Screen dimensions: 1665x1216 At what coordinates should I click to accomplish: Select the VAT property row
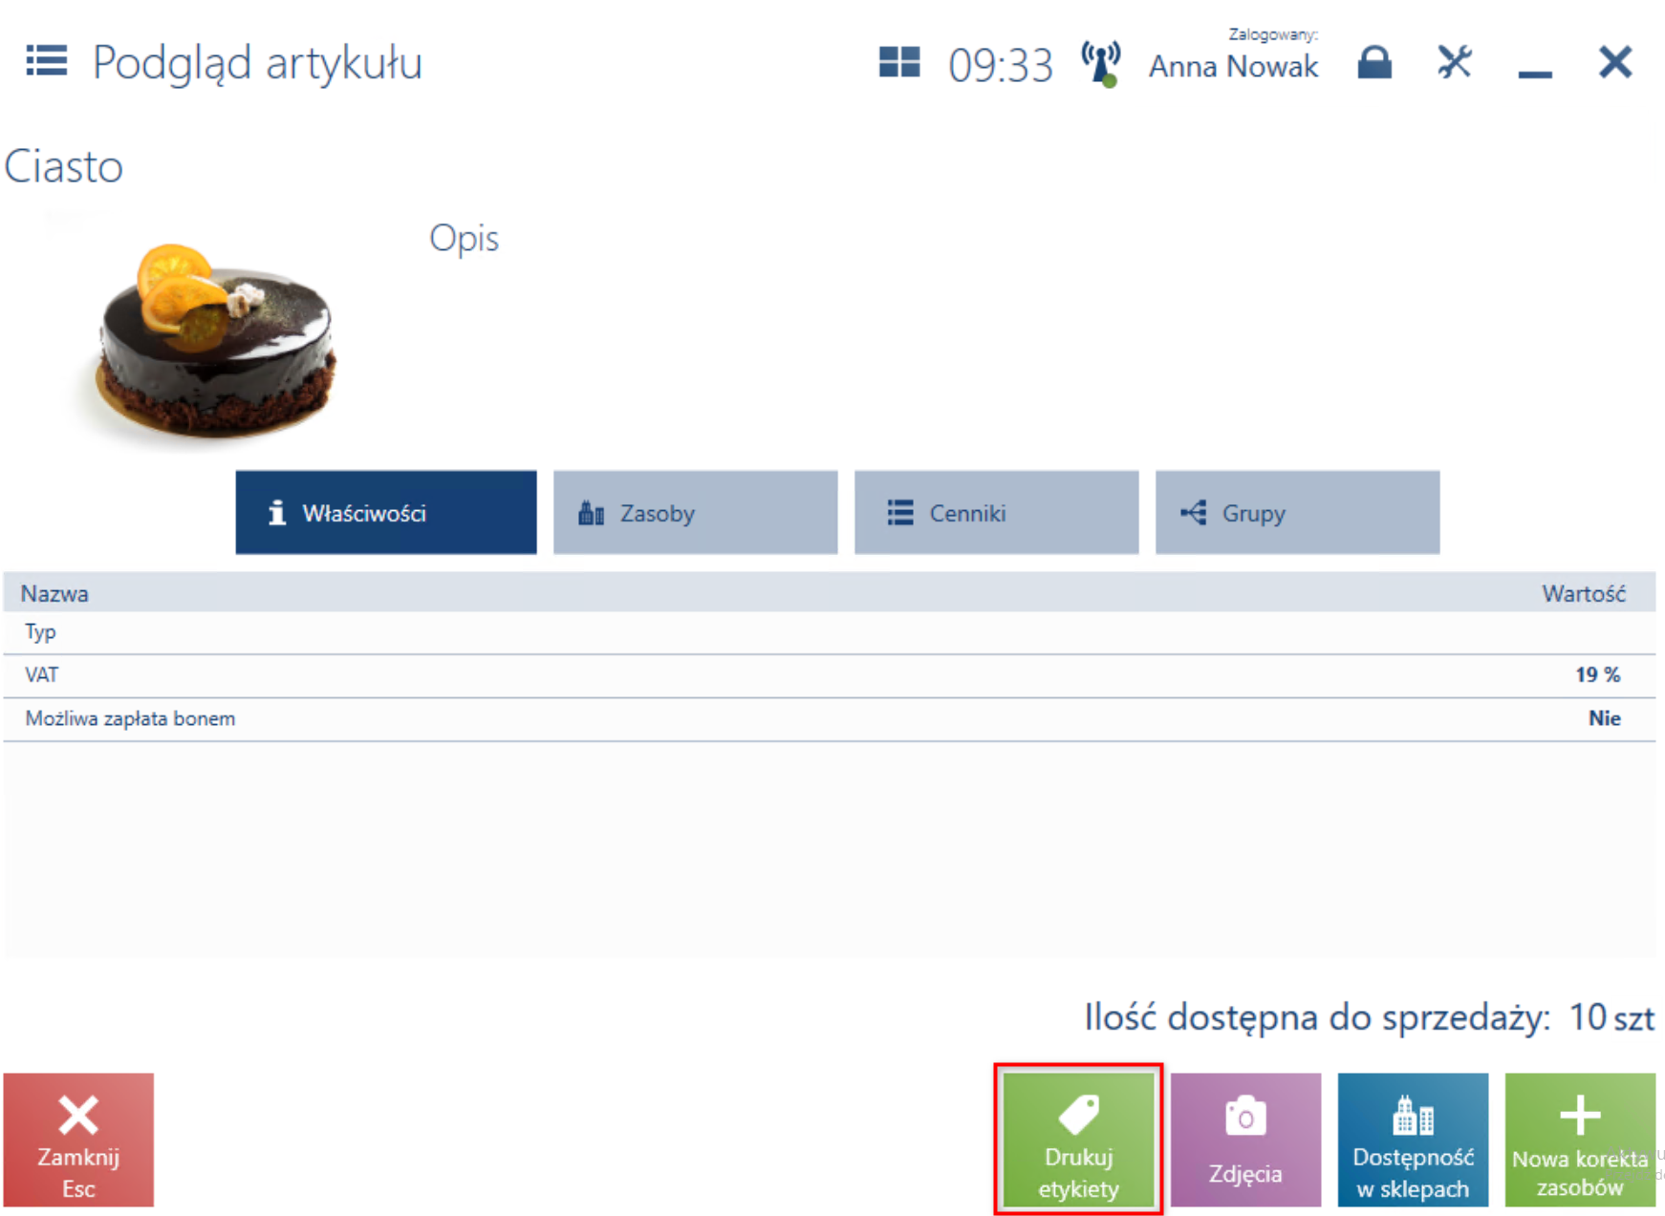click(829, 675)
